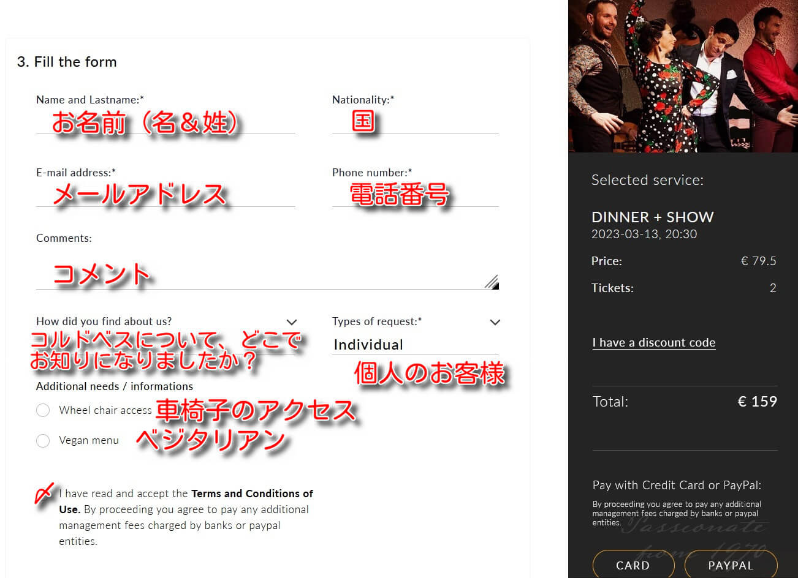Select the Wheel chair access radio button
This screenshot has width=798, height=578.
(x=43, y=410)
